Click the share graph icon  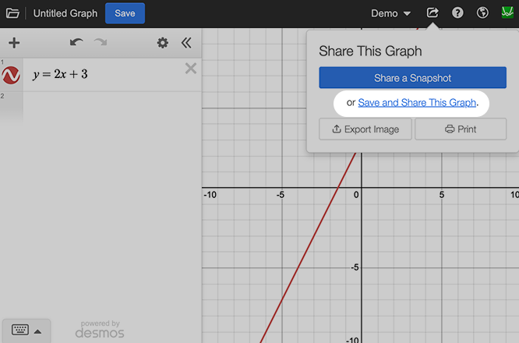pos(432,13)
